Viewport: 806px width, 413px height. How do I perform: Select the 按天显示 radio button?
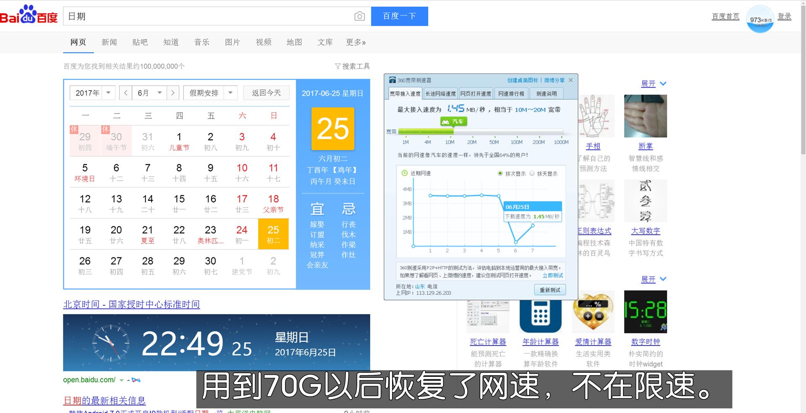532,173
